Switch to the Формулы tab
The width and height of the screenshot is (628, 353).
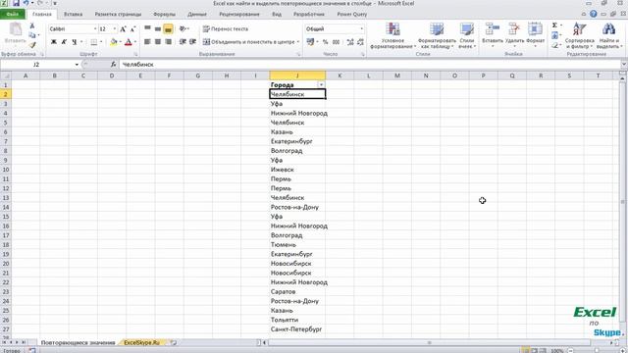[164, 14]
